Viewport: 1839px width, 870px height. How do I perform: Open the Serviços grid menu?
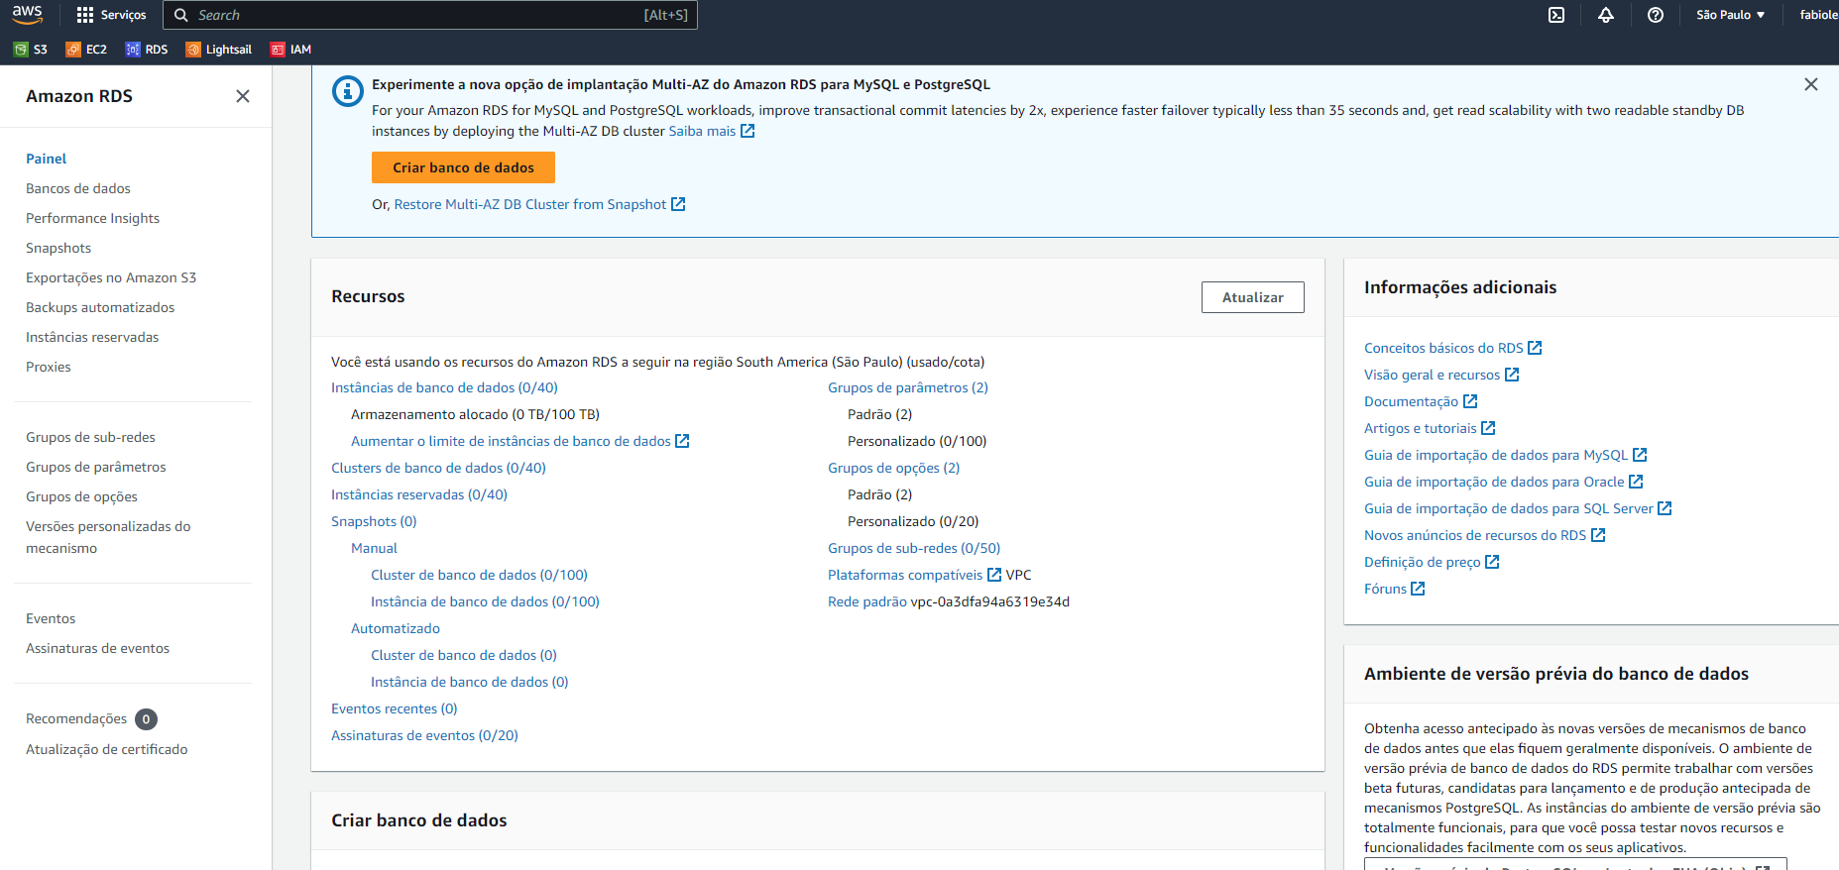(x=111, y=15)
